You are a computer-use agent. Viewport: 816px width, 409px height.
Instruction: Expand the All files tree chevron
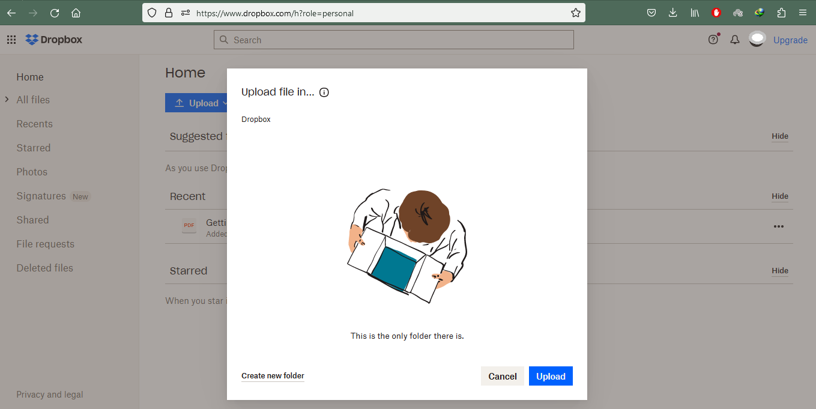[x=7, y=99]
